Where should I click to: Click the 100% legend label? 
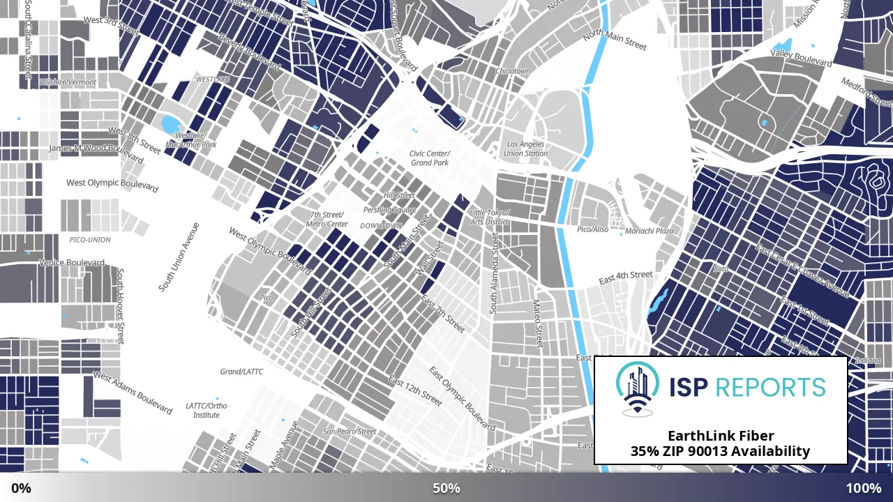click(x=864, y=488)
